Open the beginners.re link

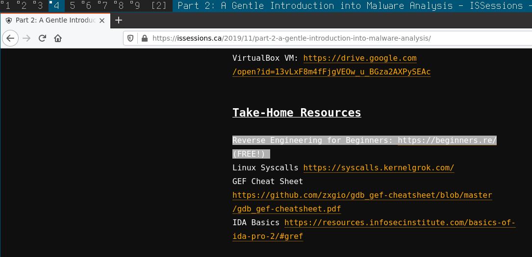pyautogui.click(x=447, y=140)
